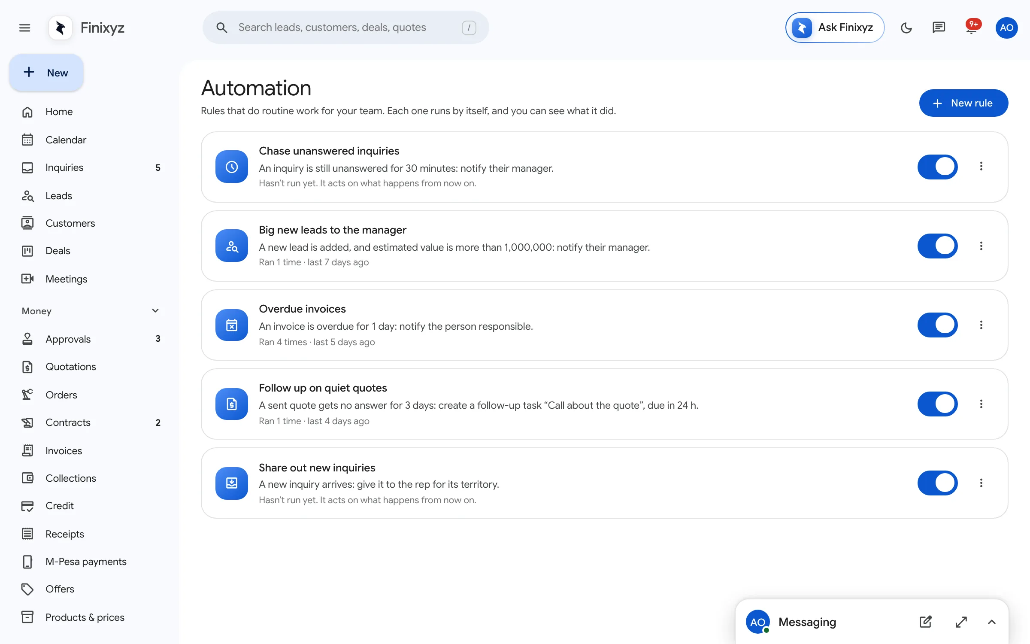
Task: Toggle dark mode moon icon
Action: (x=906, y=28)
